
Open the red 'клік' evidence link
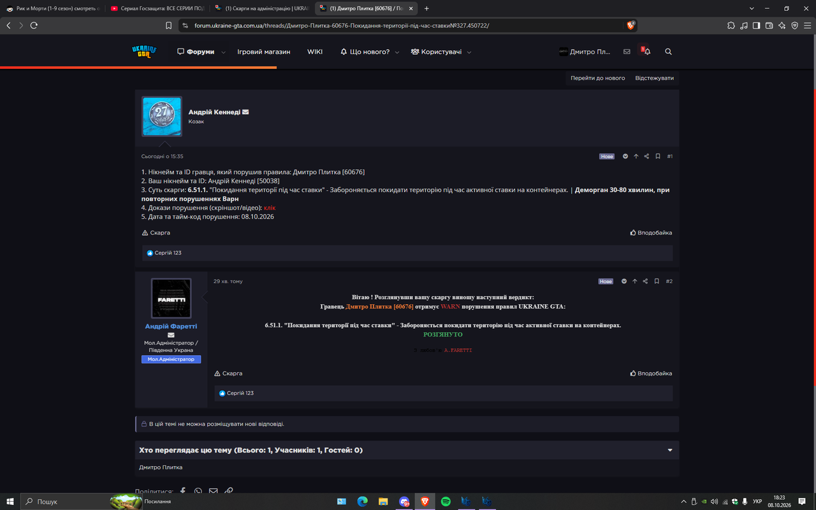[270, 208]
